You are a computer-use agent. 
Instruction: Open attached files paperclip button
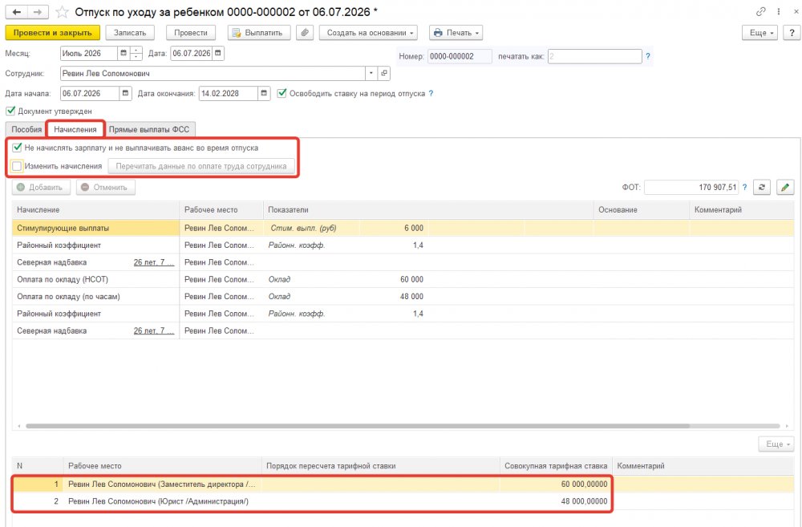[304, 33]
